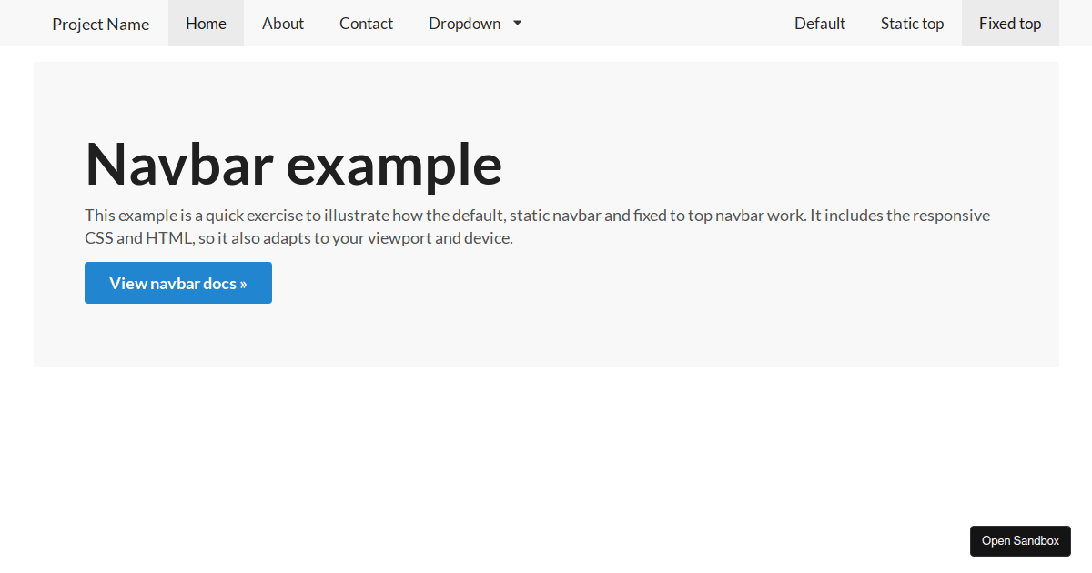The image size is (1092, 573).
Task: Select the About navigation item
Action: pos(282,23)
